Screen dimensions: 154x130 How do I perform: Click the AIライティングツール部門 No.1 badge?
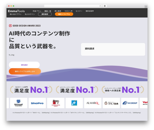[77, 90]
